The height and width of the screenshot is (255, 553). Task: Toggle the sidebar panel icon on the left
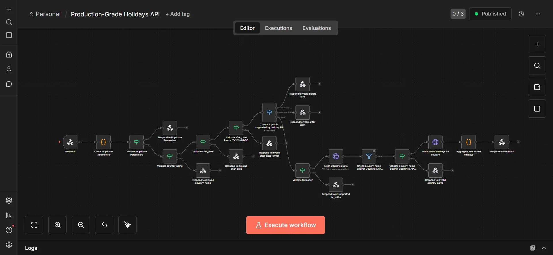[9, 35]
